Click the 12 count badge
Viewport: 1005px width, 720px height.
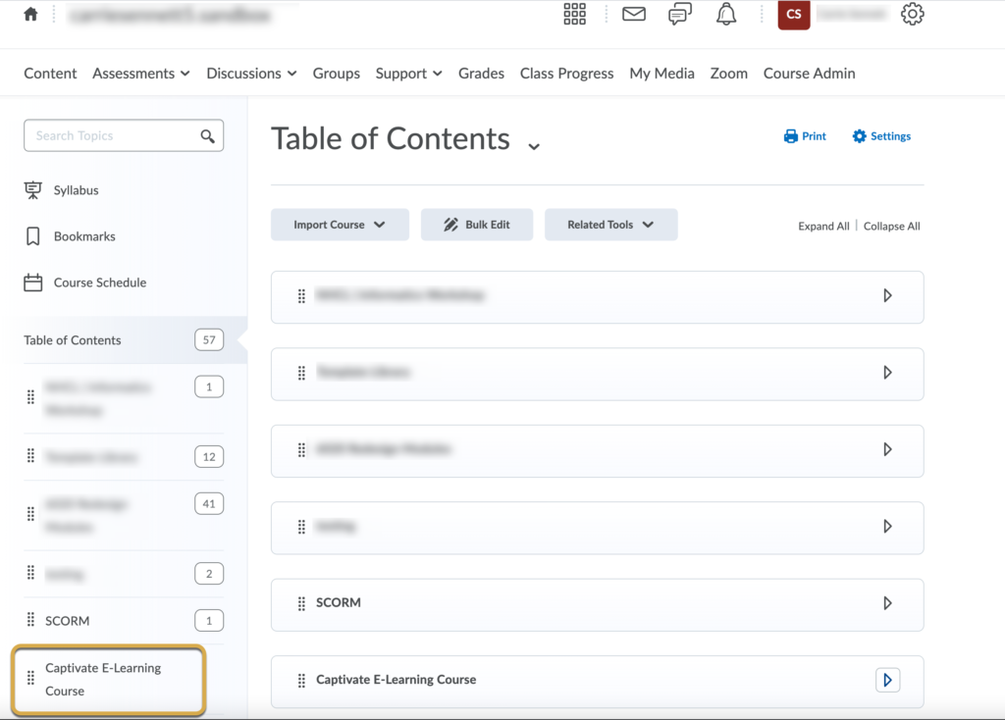(x=209, y=457)
